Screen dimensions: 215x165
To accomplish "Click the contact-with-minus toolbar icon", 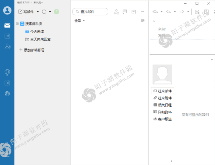I will point(117,12).
